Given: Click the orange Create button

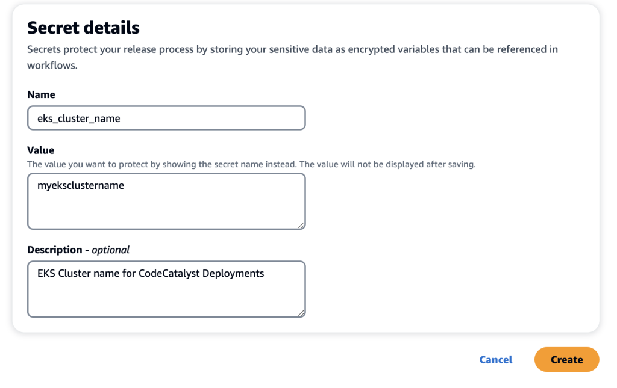Looking at the screenshot, I should tap(566, 360).
